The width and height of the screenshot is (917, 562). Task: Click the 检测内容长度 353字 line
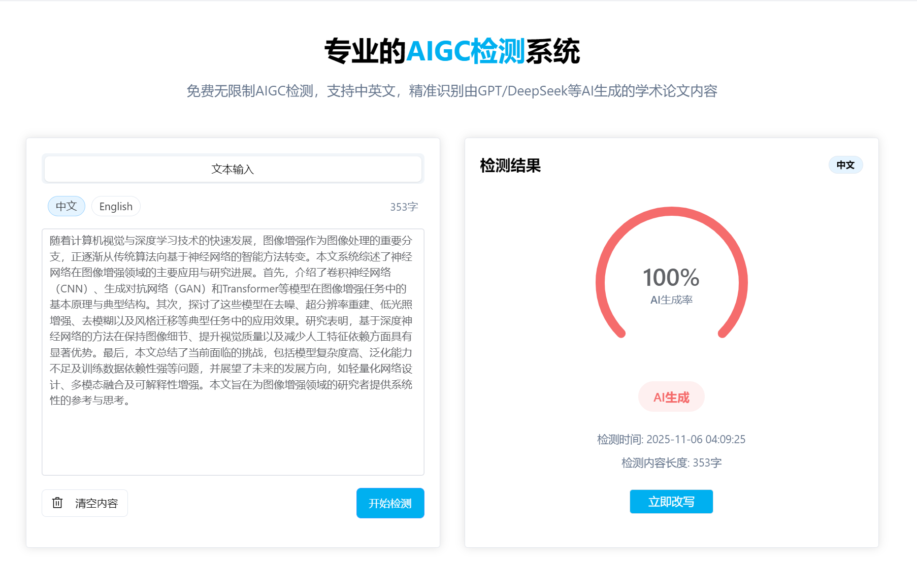671,462
